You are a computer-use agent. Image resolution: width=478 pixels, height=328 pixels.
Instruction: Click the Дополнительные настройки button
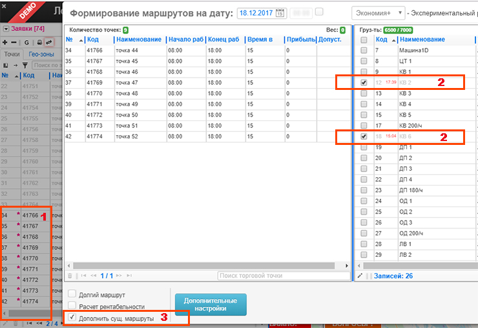[211, 305]
